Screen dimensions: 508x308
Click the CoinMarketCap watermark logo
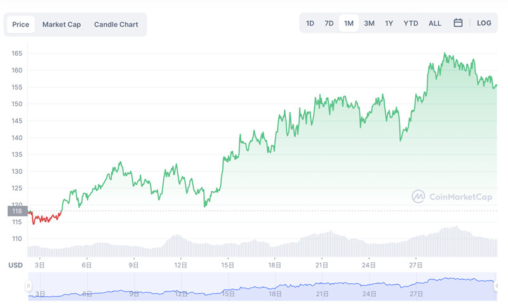(451, 197)
